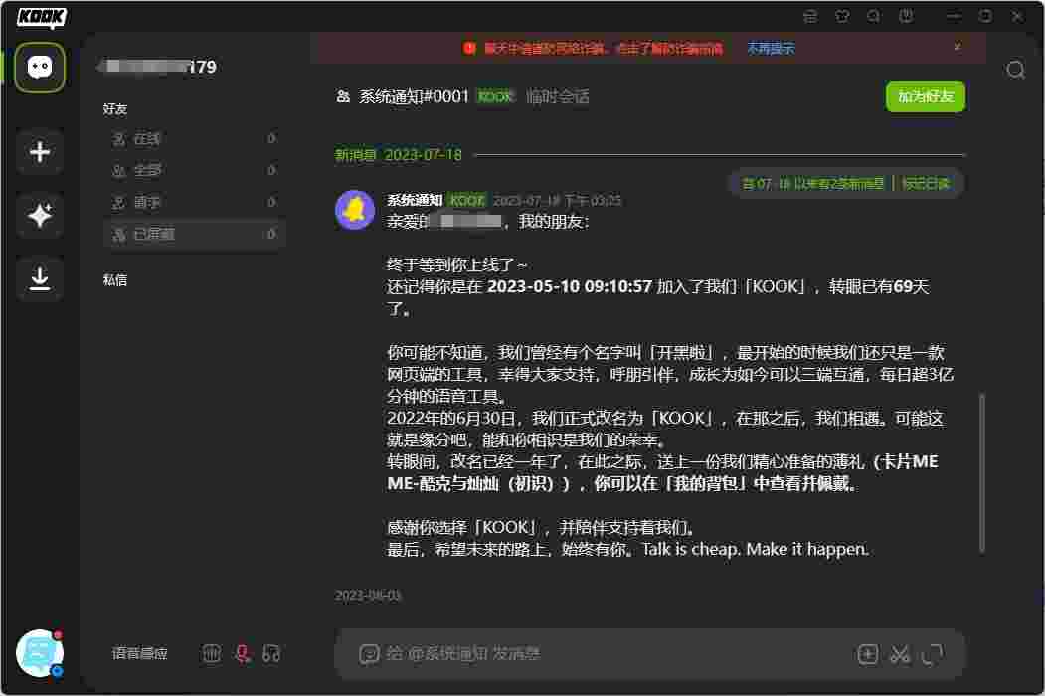The height and width of the screenshot is (696, 1045).
Task: Click the green 加为好友 button
Action: click(925, 96)
